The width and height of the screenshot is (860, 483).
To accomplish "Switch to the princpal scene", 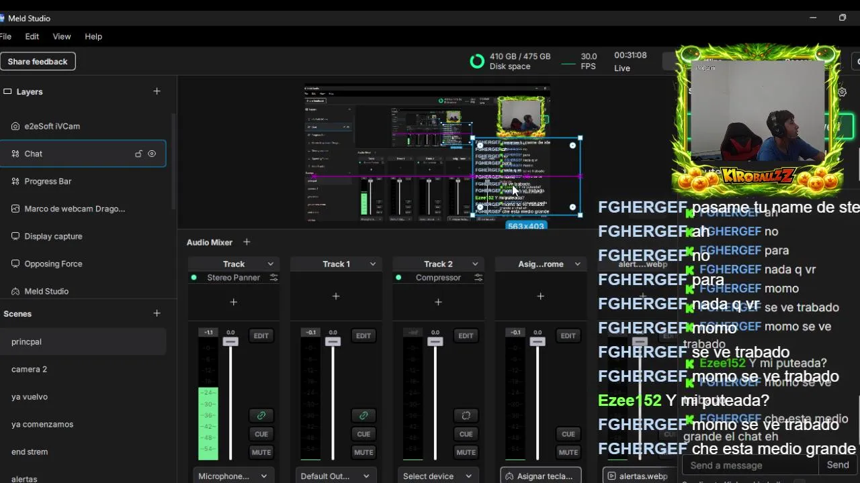I will [83, 341].
